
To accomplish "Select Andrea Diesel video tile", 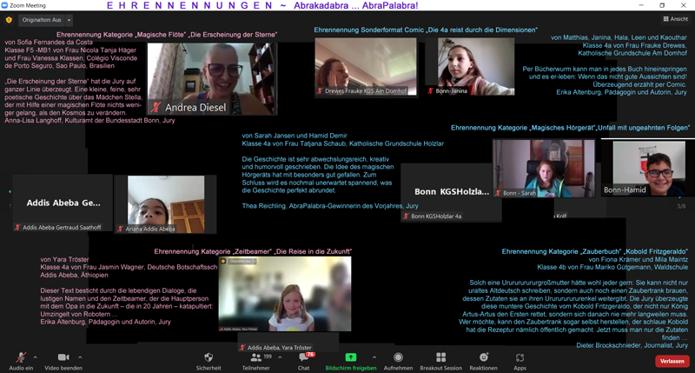I will pyautogui.click(x=212, y=79).
